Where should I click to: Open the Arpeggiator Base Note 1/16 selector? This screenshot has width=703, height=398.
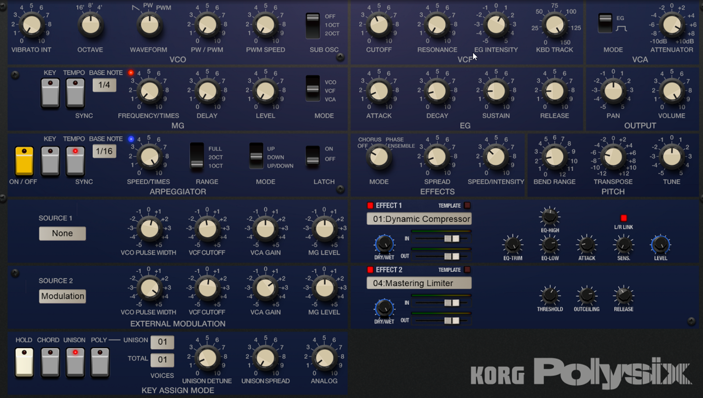104,151
